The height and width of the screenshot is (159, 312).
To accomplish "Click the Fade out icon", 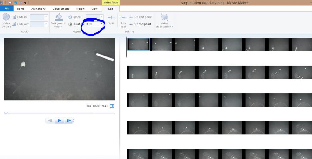I will [14, 24].
